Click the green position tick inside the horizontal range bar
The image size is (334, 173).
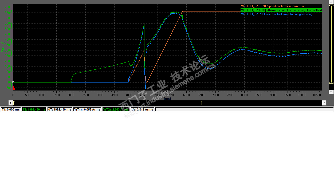tap(48, 103)
